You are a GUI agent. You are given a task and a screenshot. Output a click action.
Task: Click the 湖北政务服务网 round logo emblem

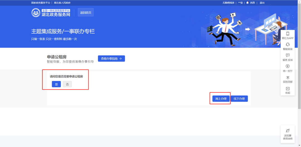click(36, 13)
